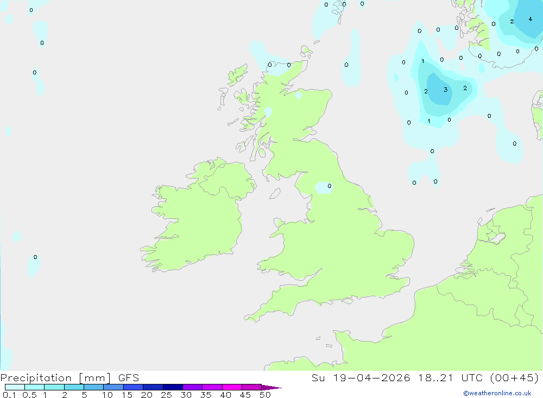This screenshot has width=543, height=398.
Task: Click the Precipitation [mm] GFS title
Action: click(x=70, y=377)
